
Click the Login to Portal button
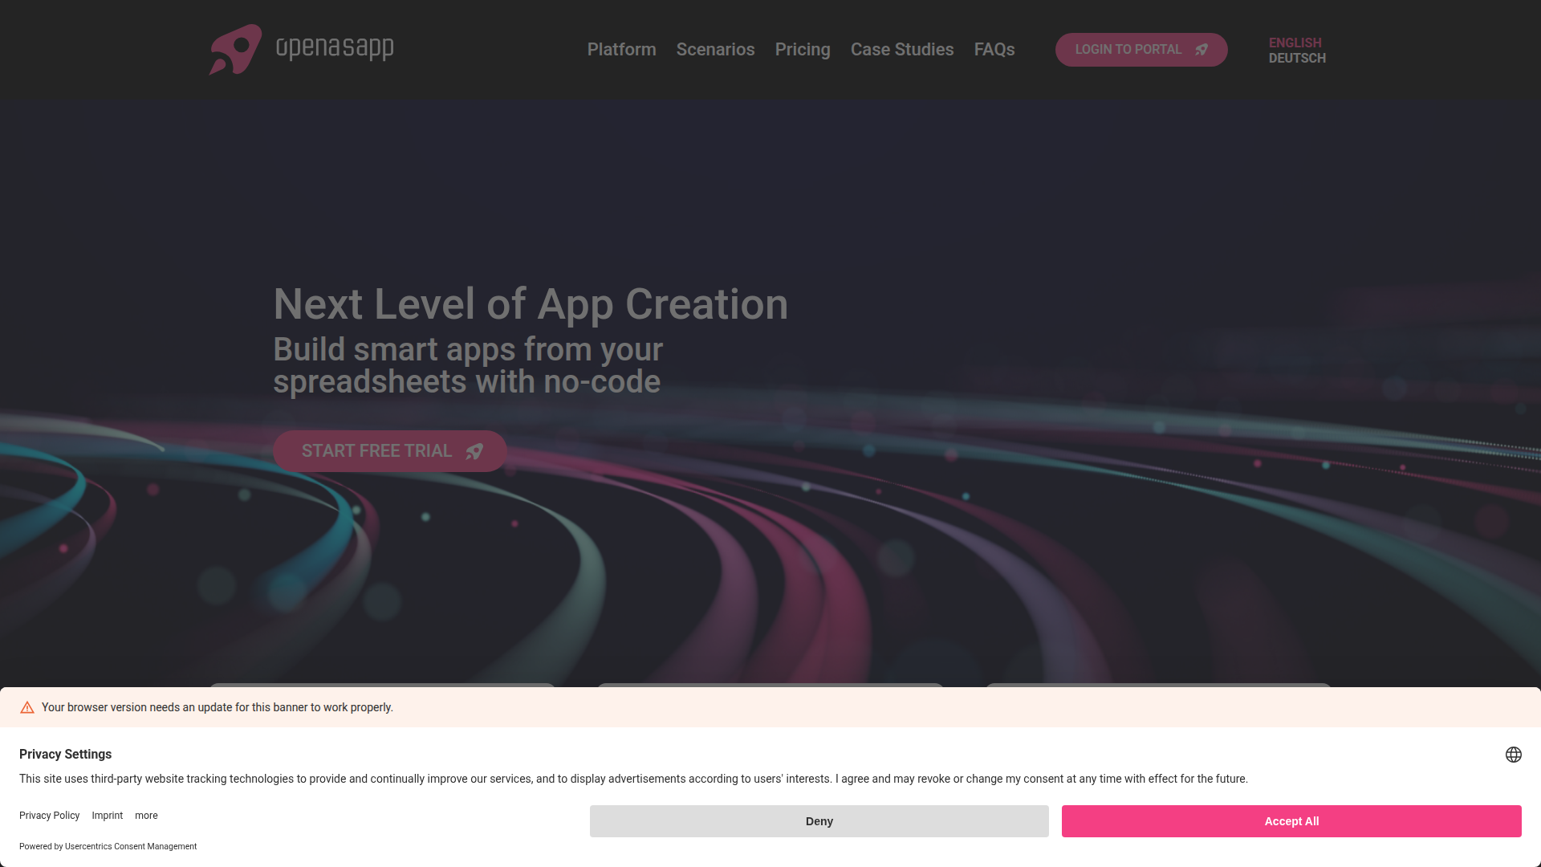(x=1141, y=50)
